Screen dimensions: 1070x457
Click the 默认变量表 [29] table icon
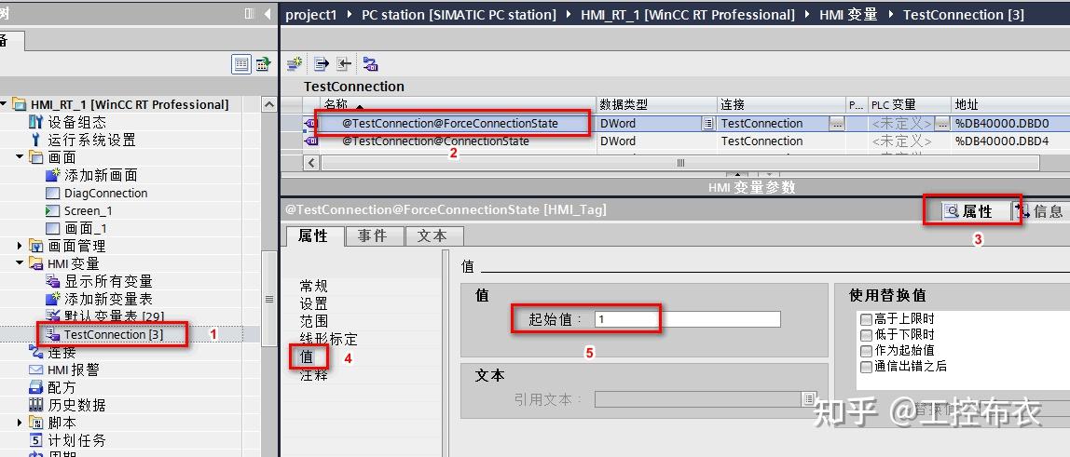[x=52, y=316]
